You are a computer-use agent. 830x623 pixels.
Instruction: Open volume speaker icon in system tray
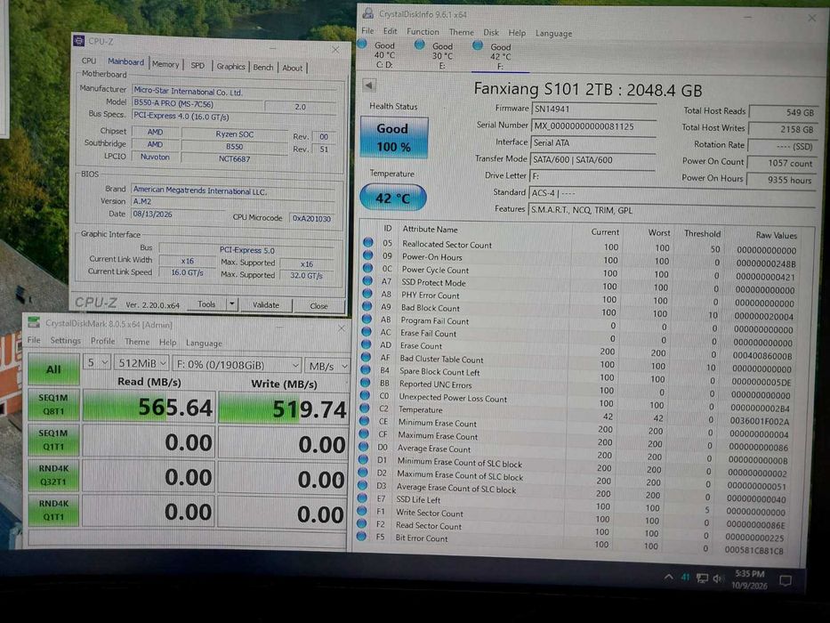click(718, 578)
